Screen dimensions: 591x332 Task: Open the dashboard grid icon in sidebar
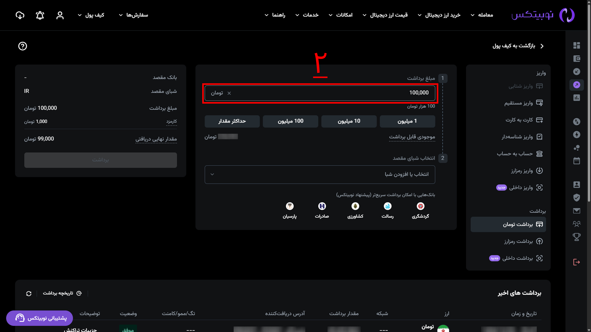(x=577, y=45)
